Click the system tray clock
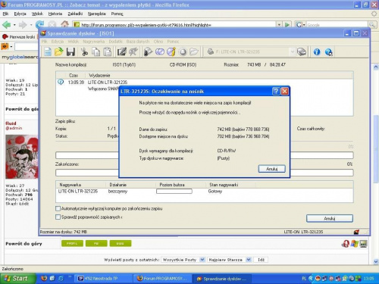Image resolution: width=379 pixels, height=284 pixels. (368, 279)
